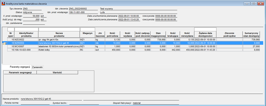Select the Parametry segregacji tab
This screenshot has width=266, height=106.
(x=20, y=67)
